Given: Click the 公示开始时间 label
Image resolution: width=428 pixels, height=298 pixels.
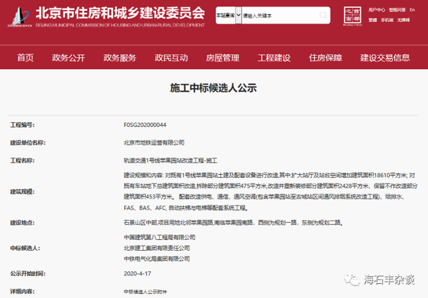Looking at the screenshot, I should [28, 273].
